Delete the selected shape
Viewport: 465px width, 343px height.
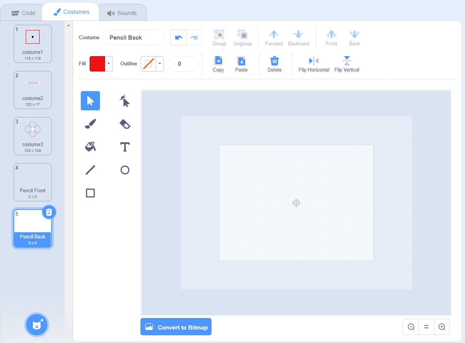[x=275, y=64]
